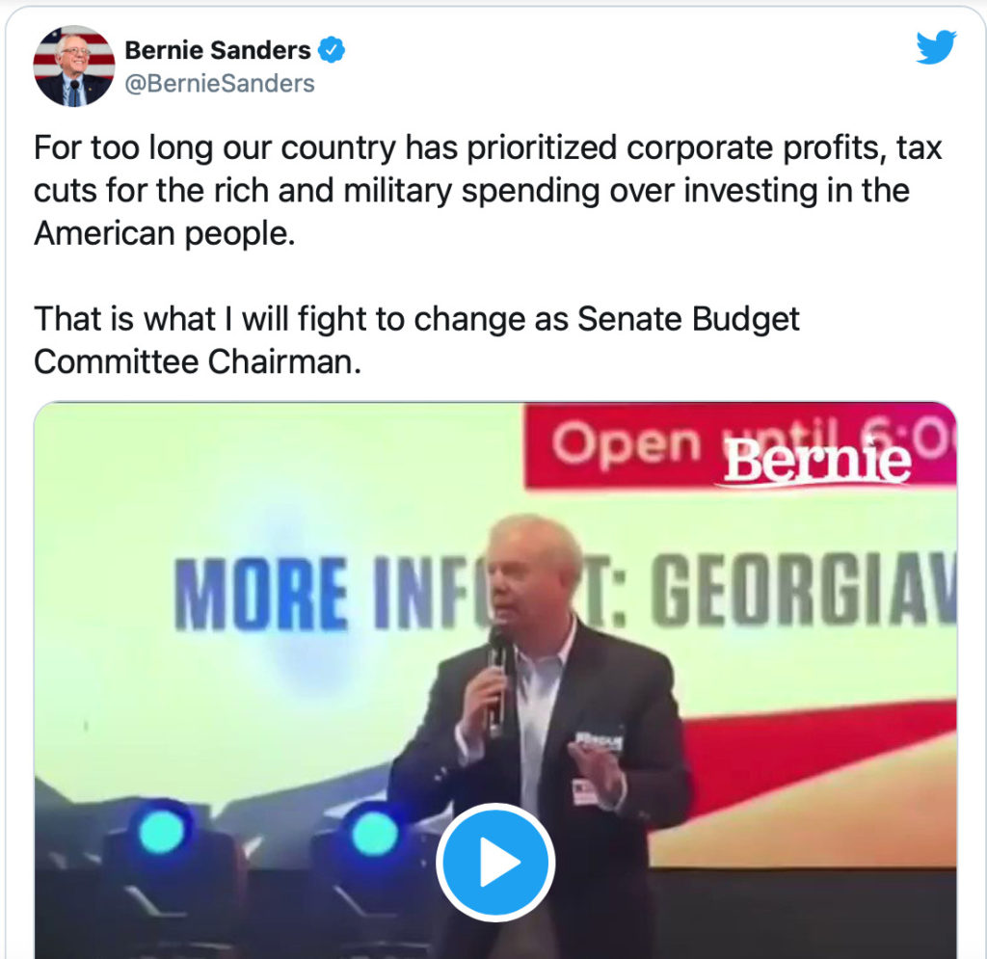Viewport: 987px width, 959px height.
Task: Click the blue verified checkmark badge
Action: [x=333, y=49]
